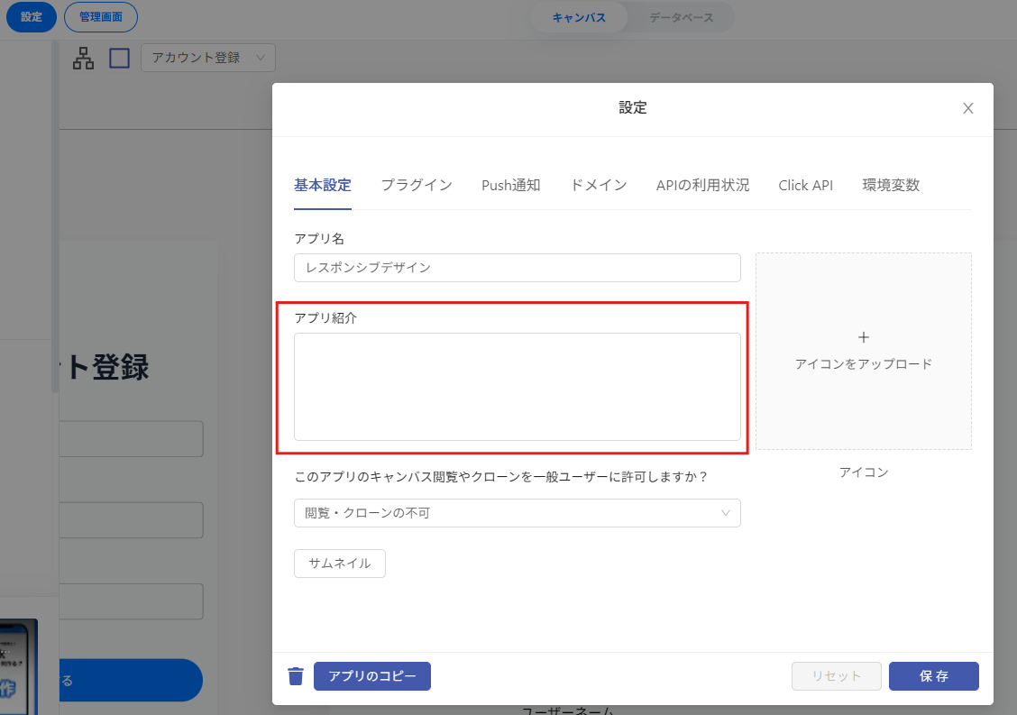Click the hierarchy tree icon
Screen dimensions: 1017x715
pos(84,59)
